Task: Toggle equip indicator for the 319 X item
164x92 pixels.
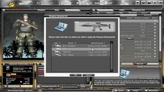Action: click(155, 36)
